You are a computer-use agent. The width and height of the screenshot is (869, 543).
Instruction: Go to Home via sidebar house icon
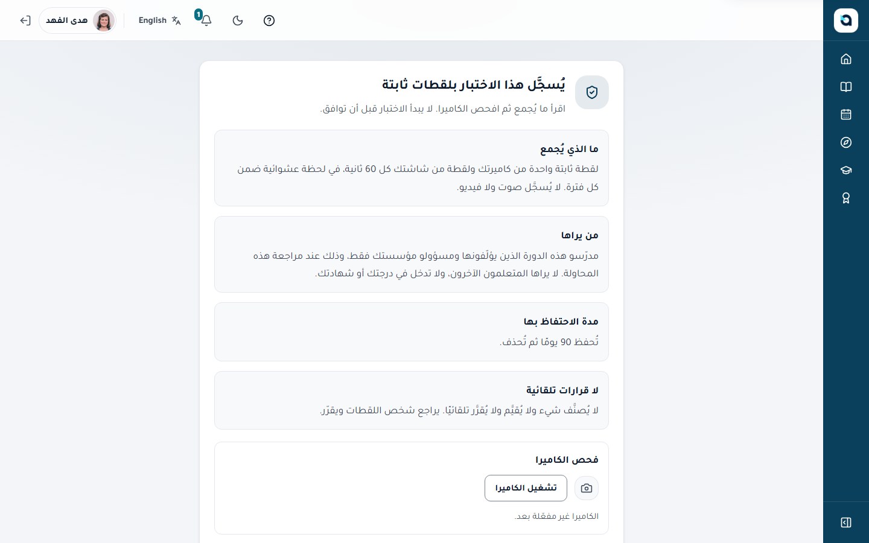[846, 59]
